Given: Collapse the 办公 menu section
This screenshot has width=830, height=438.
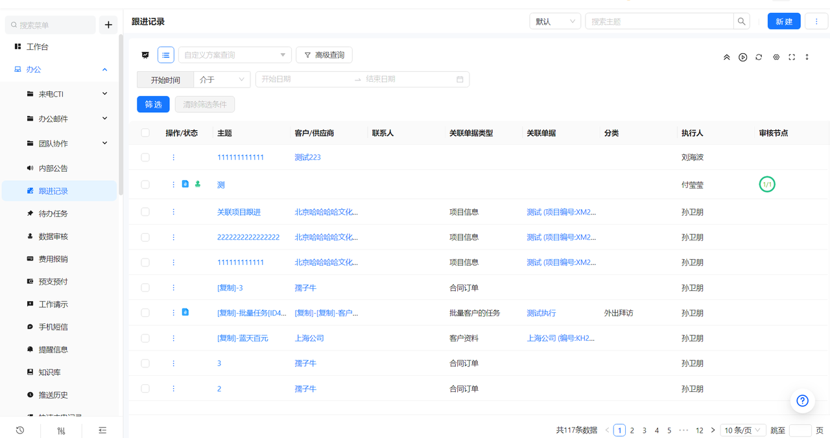Looking at the screenshot, I should (x=104, y=69).
